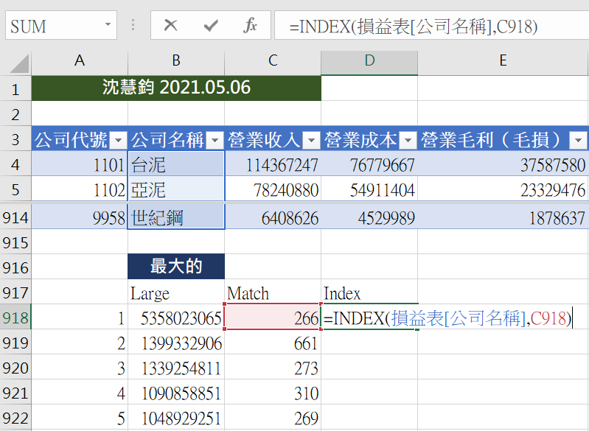
Task: Click cost cell 54911404
Action: pos(369,189)
